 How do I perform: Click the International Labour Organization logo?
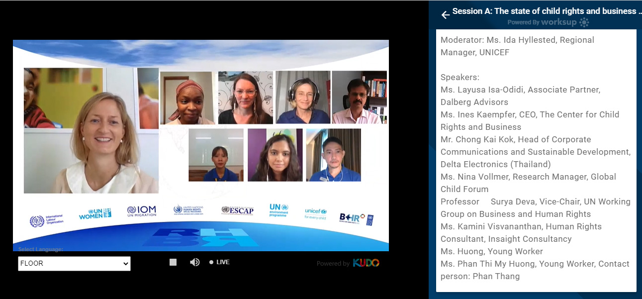47,220
